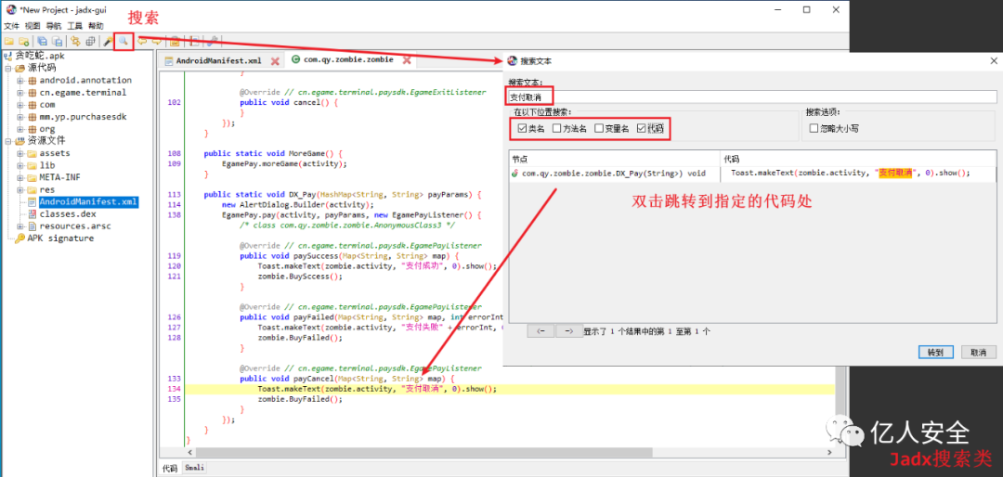Expand the META-INF folder node
Viewport: 1003px width, 477px height.
20,178
